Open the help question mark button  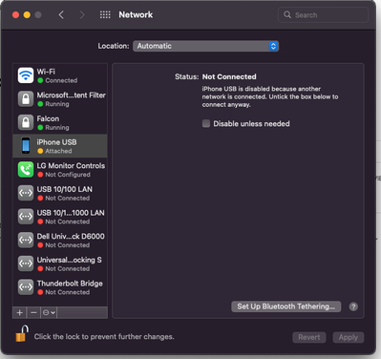[353, 306]
